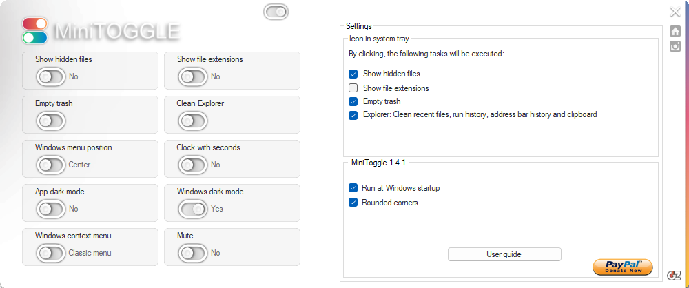Turn on App dark mode switch
Viewport: 689px width, 288px height.
[50, 209]
